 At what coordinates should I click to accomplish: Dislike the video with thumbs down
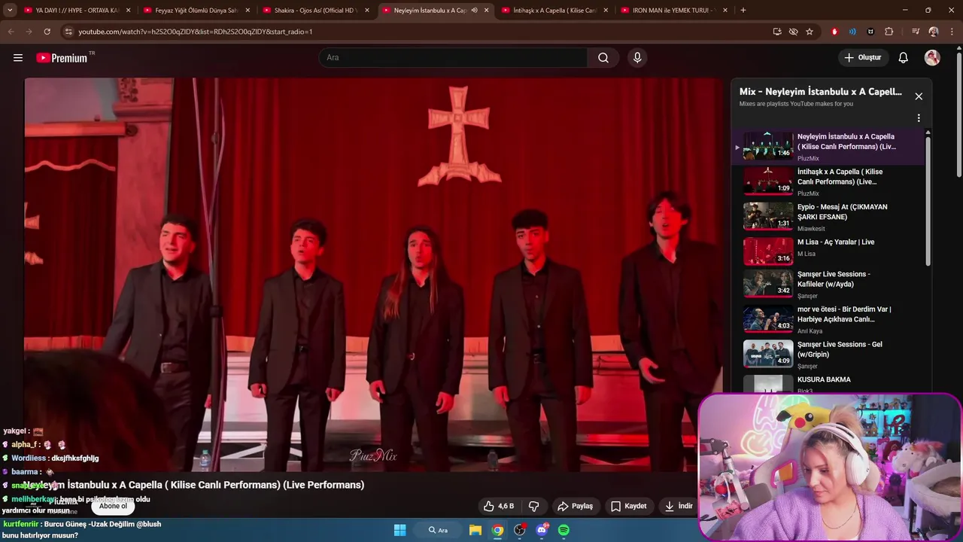coord(533,506)
